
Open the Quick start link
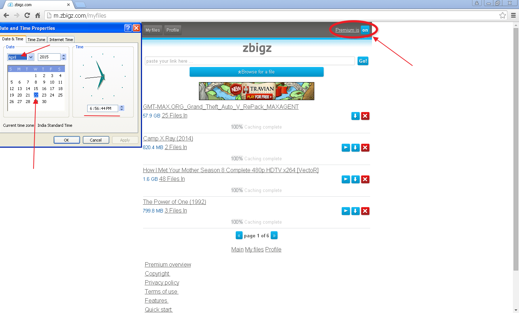tap(159, 310)
